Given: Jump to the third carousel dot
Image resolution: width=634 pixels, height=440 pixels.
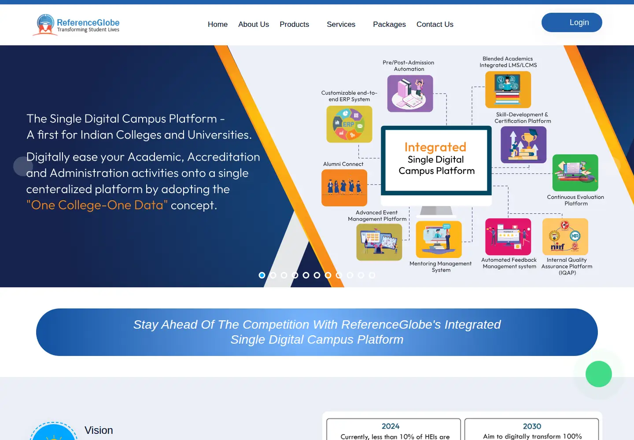Looking at the screenshot, I should pos(284,275).
